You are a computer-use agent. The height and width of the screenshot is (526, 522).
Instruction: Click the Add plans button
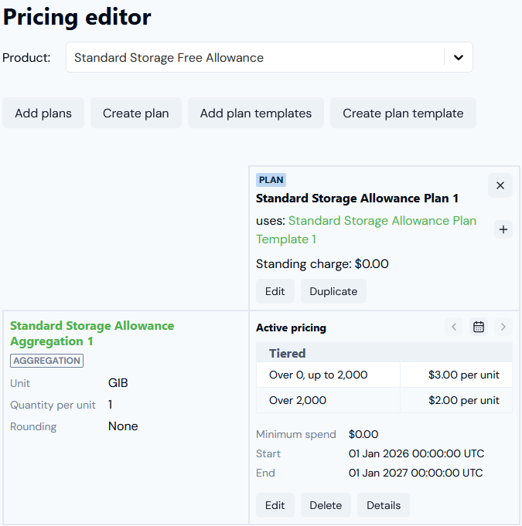pyautogui.click(x=43, y=113)
